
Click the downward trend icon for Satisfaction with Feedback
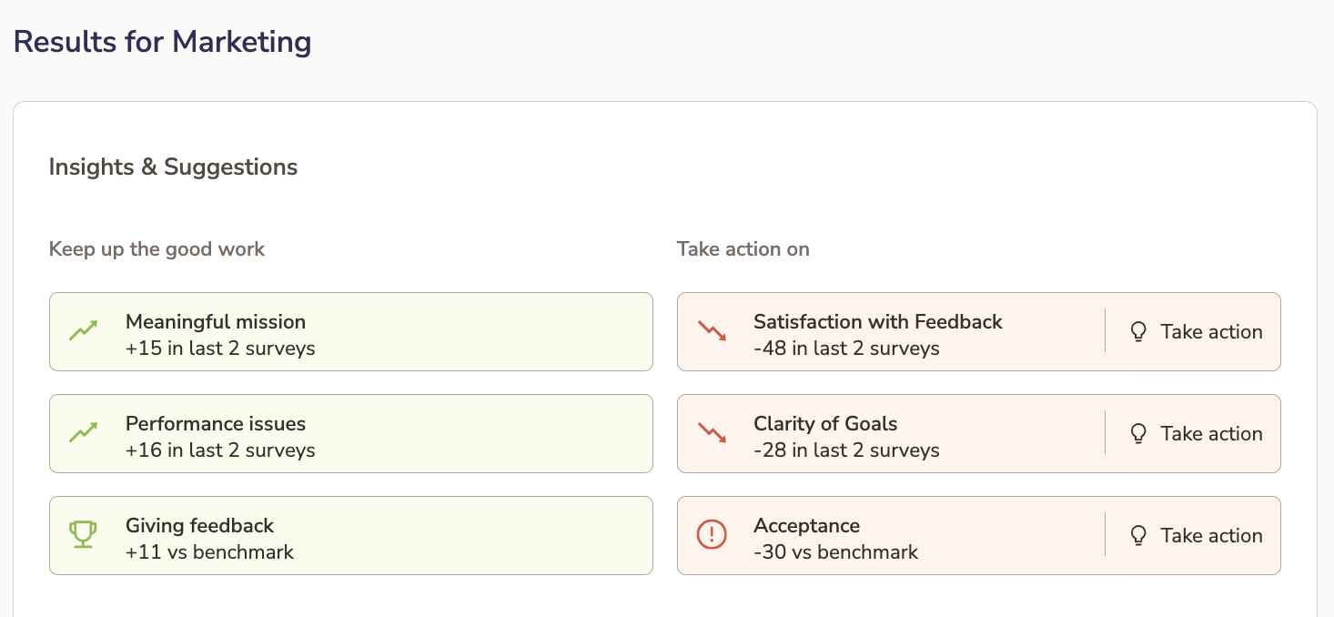point(711,332)
